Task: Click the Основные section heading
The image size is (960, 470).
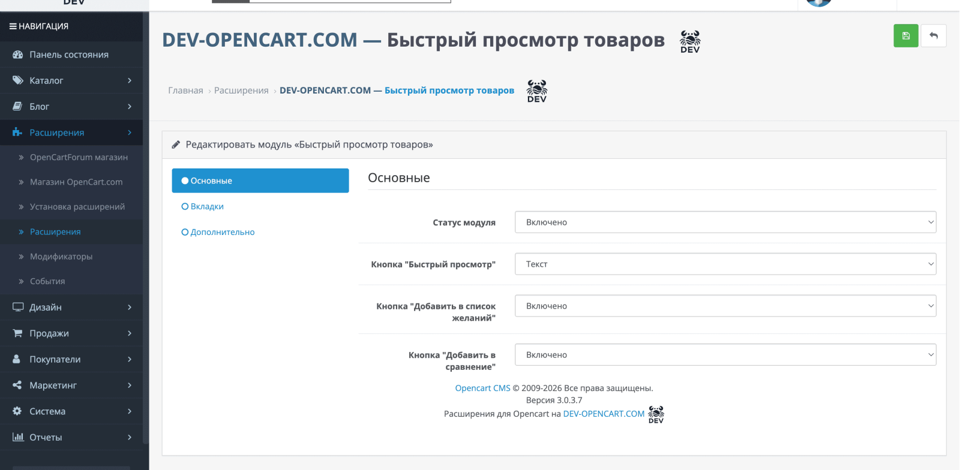Action: pos(399,178)
